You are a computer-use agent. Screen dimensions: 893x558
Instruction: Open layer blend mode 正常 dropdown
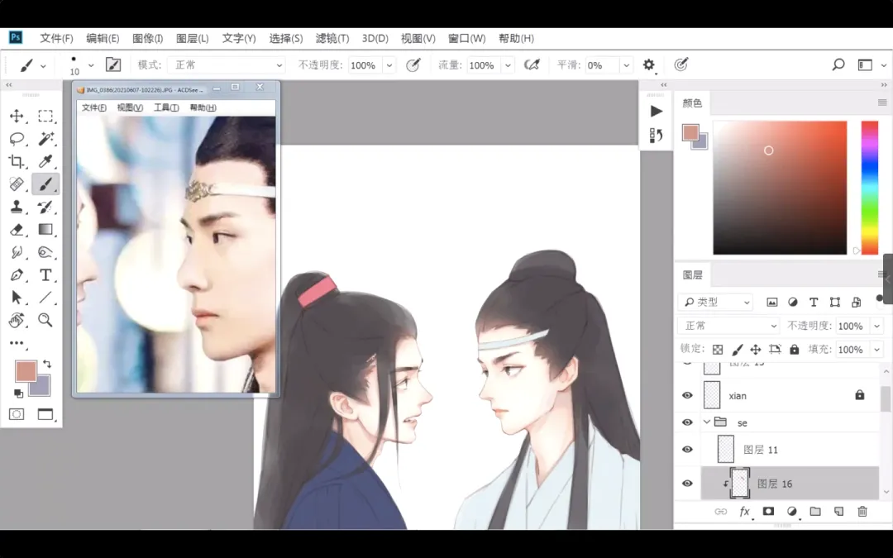point(729,326)
